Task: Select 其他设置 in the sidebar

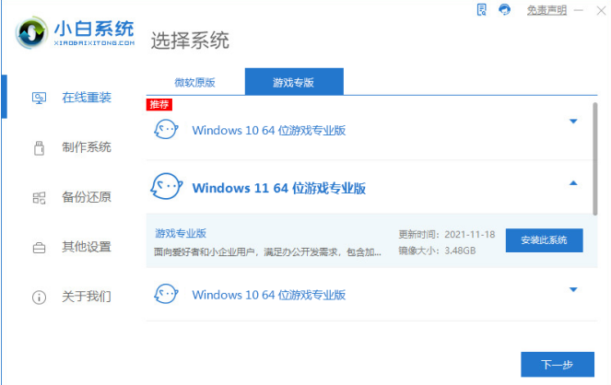Action: point(87,247)
